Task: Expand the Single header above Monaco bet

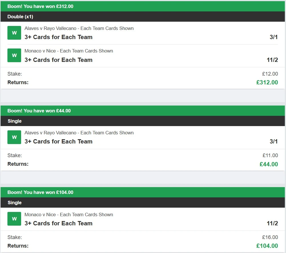Action: pyautogui.click(x=143, y=203)
